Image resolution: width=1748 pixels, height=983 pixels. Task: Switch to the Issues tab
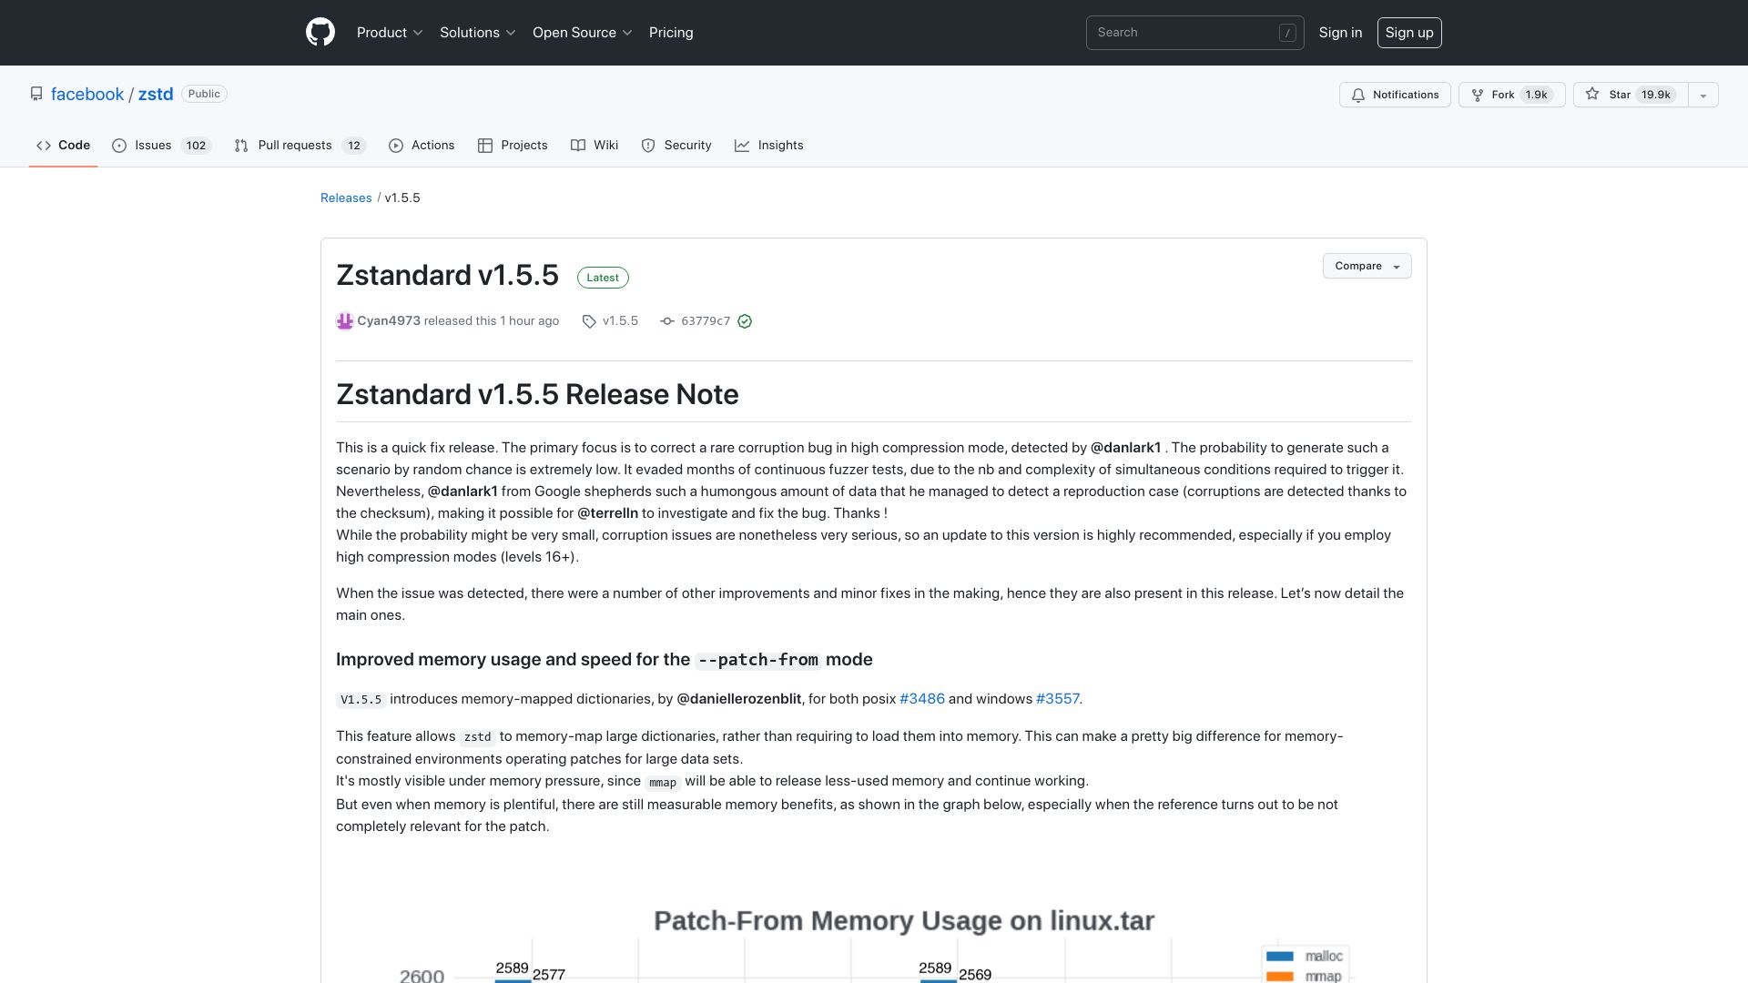pos(162,146)
